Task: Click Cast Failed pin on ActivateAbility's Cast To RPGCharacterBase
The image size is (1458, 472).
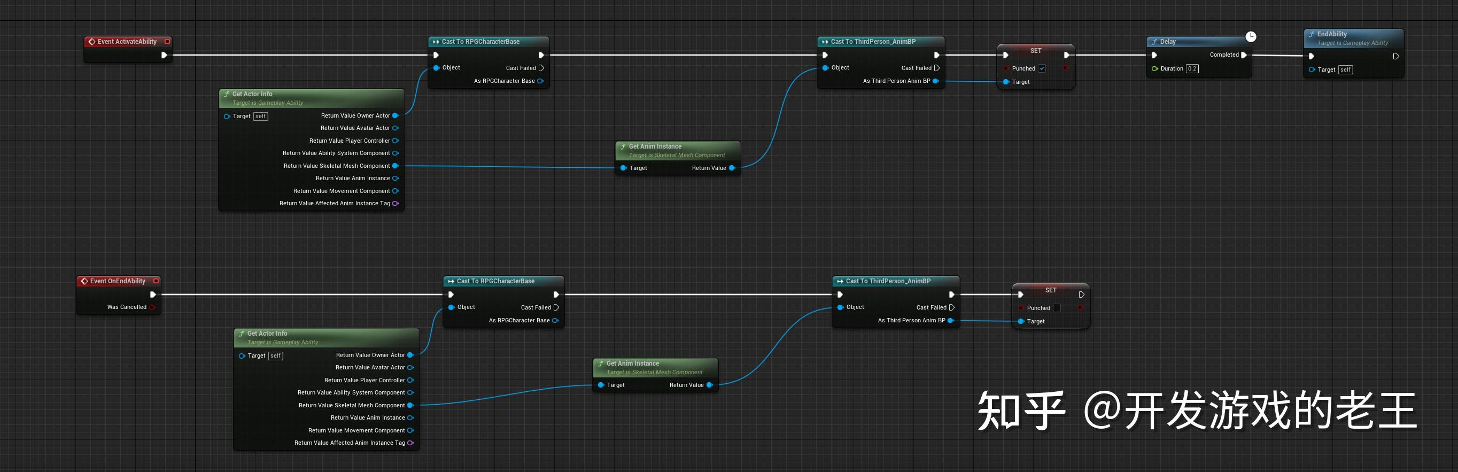Action: [541, 68]
